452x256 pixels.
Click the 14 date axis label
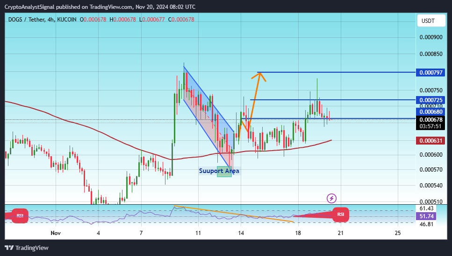click(x=241, y=233)
